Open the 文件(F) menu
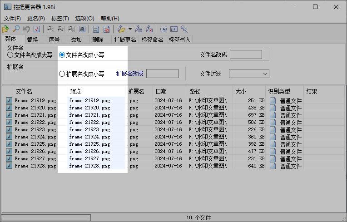Image resolution: width=347 pixels, height=222 pixels. (12, 18)
